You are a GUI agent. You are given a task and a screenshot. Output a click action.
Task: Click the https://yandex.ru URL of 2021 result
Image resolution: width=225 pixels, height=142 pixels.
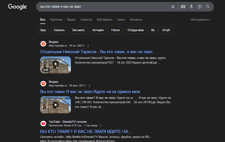pyautogui.click(x=58, y=46)
